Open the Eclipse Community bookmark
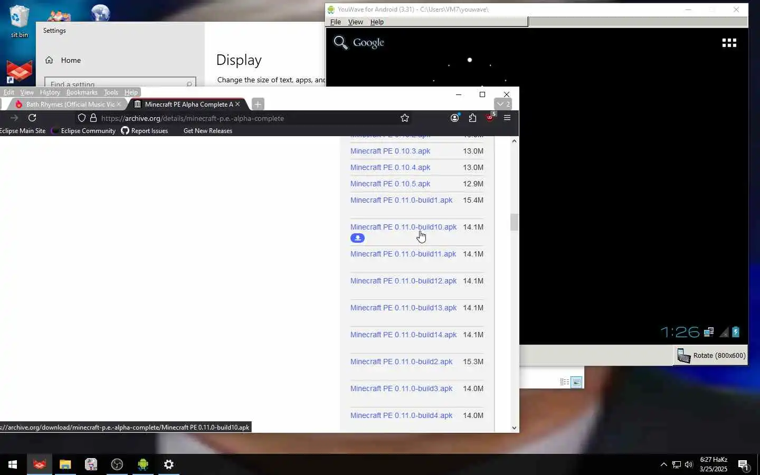The width and height of the screenshot is (760, 475). pos(83,131)
